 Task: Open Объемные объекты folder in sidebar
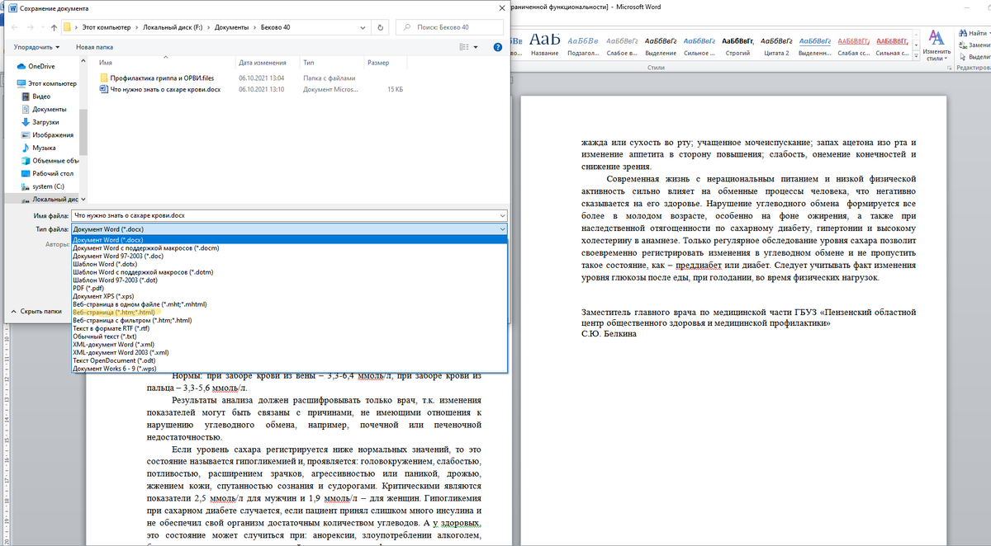click(50, 161)
